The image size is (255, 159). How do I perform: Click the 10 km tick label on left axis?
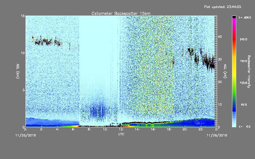coord(23,53)
